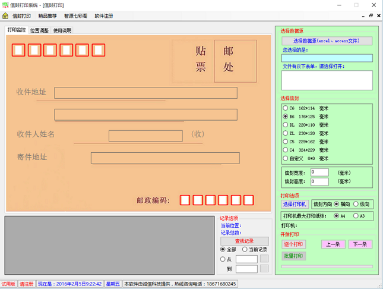Select A3 maximum paper size
Viewport: 383px width, 289px height.
pyautogui.click(x=359, y=216)
